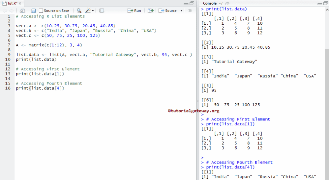This screenshot has height=180, width=329.
Task: Click '# Accessing Fourth Element' comment in editor
Action: pyautogui.click(x=49, y=83)
